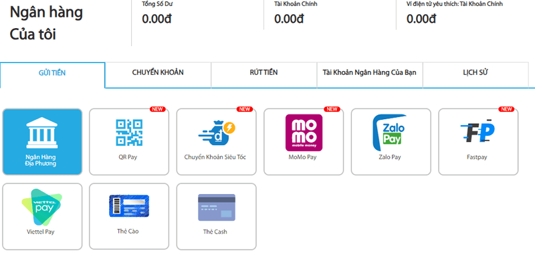
Task: Click NEW badge on Chuyển Khoản Siêu Tốc
Action: pos(245,109)
